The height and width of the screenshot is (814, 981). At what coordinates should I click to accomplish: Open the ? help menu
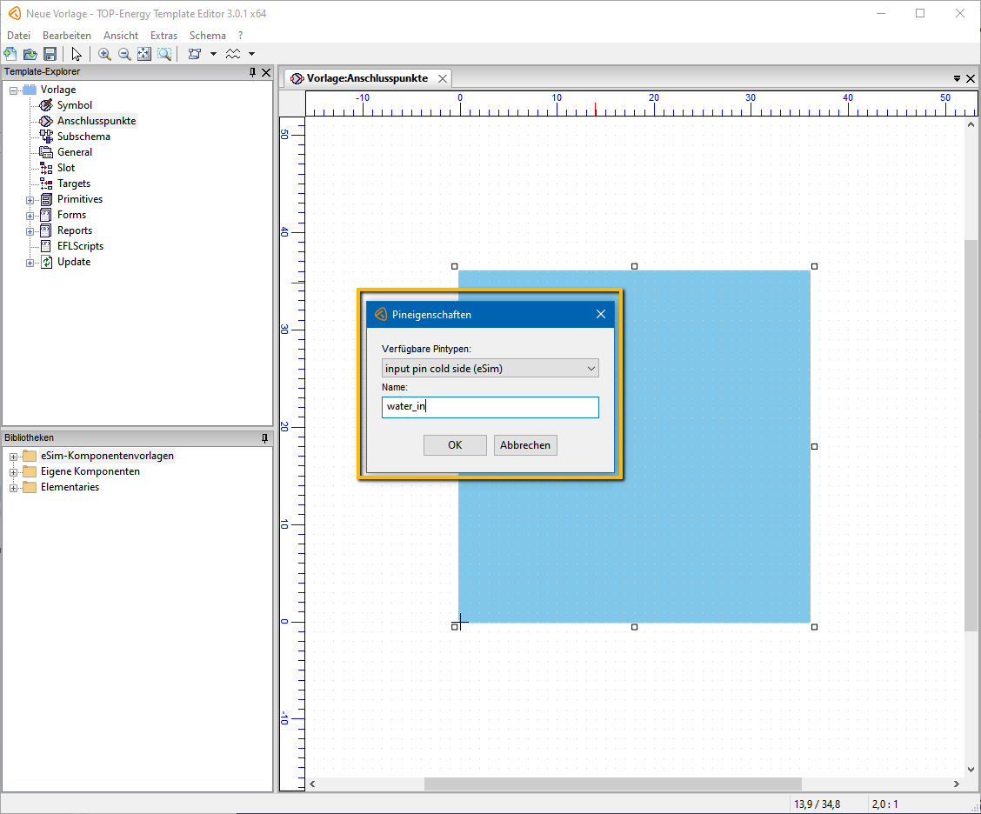coord(240,36)
